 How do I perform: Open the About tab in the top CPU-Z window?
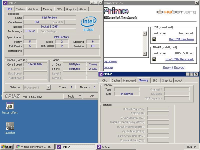83,9
